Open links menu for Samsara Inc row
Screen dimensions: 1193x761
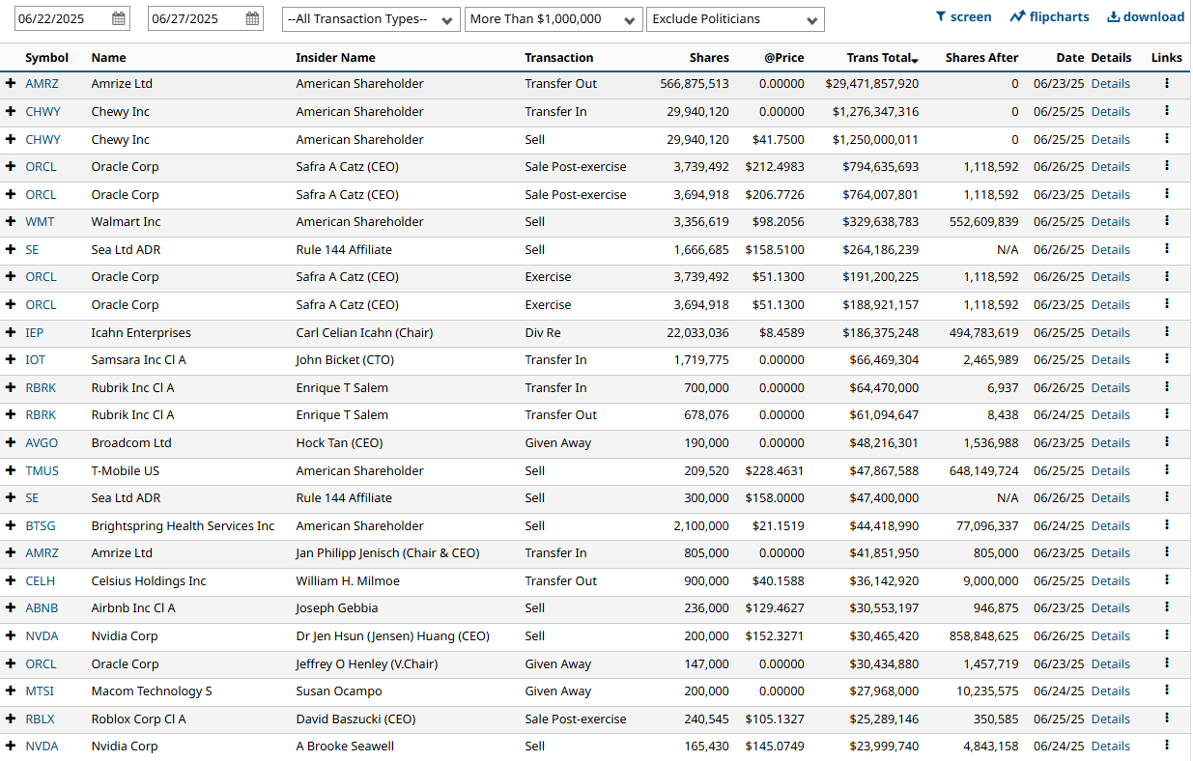[1167, 359]
